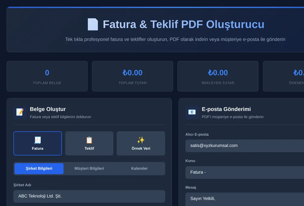Switch to the Şirket Bilgileri tab
Screen dimensions: 304x206
39,169
